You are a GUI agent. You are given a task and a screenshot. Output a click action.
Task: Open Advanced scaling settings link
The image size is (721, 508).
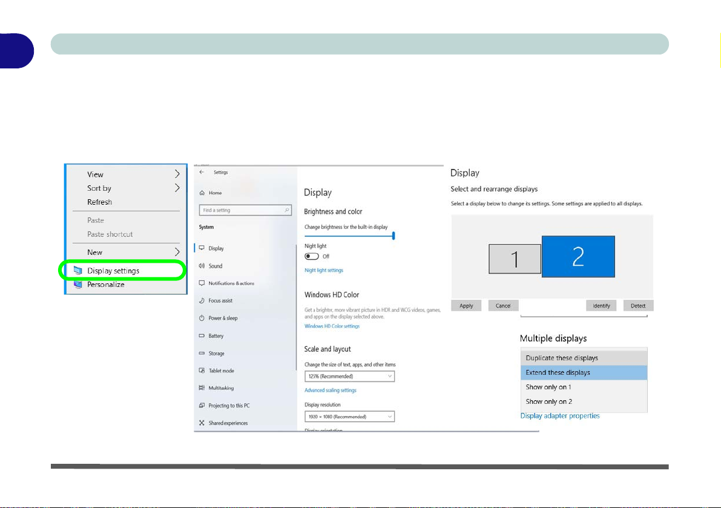(x=330, y=391)
